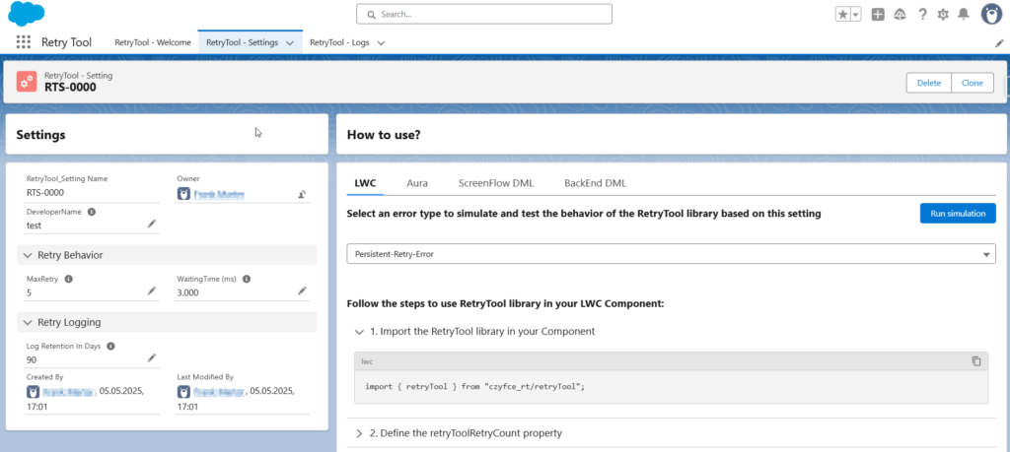Viewport: 1010px width, 452px height.
Task: Click the RetryTool Setting record icon
Action: pyautogui.click(x=27, y=82)
